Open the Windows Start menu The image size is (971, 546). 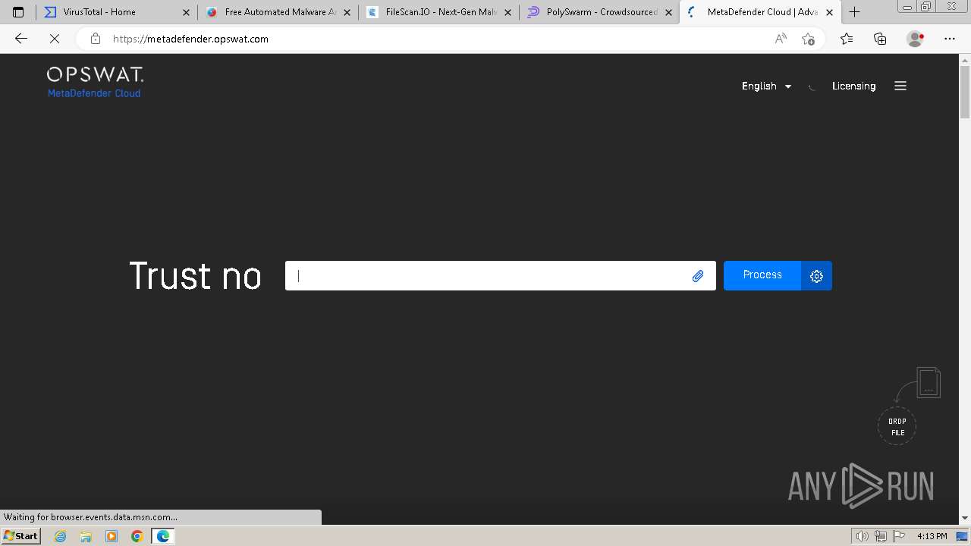pos(21,536)
